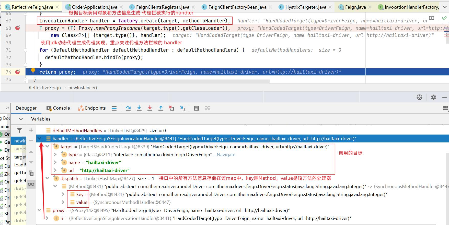449x225 pixels.
Task: Collapse the target variable node
Action: coord(47,147)
